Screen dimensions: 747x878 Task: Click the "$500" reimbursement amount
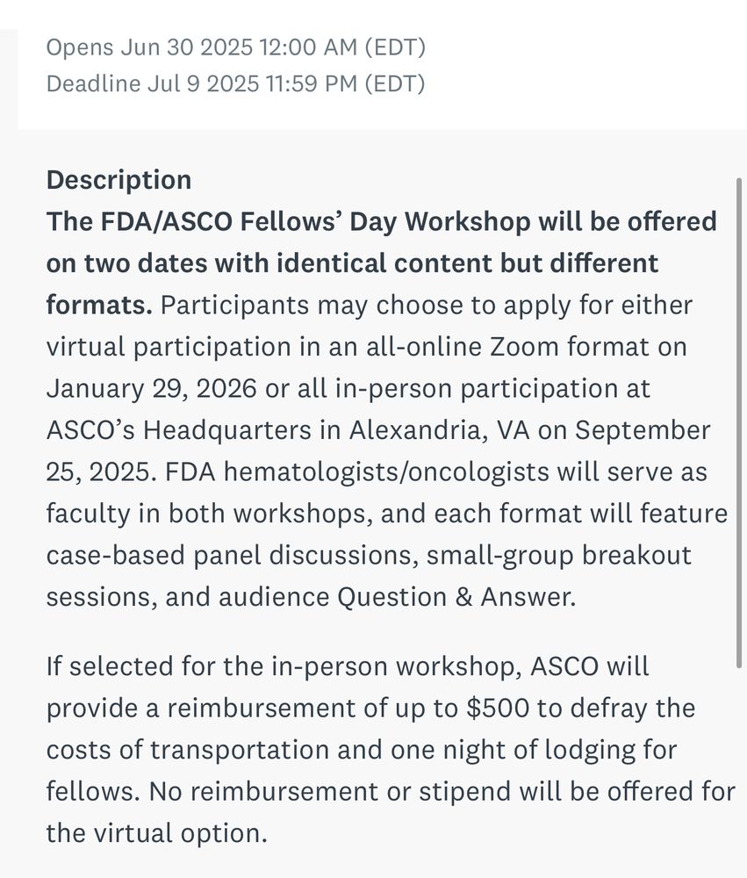tap(497, 708)
